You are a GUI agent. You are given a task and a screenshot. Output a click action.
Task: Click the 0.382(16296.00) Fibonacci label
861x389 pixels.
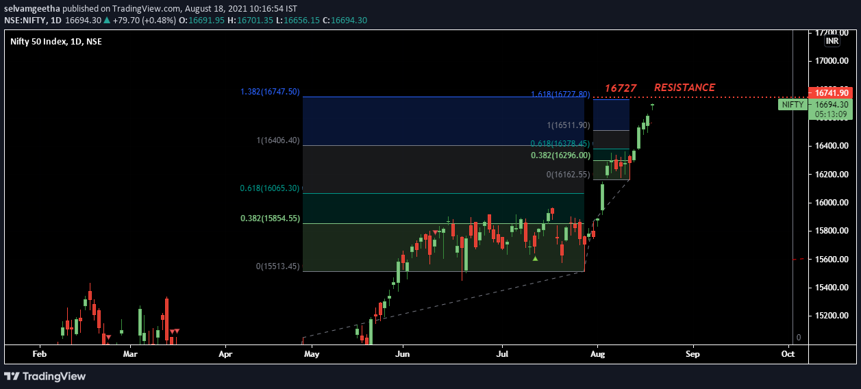click(x=560, y=155)
